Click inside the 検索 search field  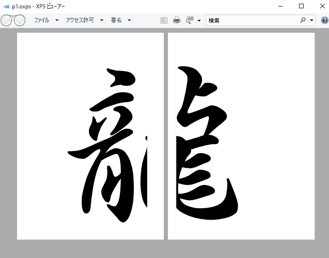[x=251, y=20]
